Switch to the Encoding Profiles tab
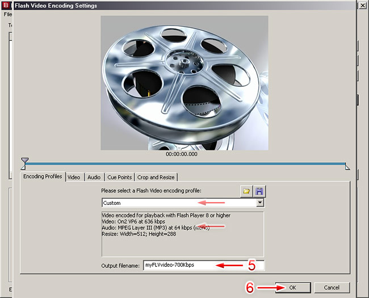Viewport: 369px width, 298px height. coord(43,177)
